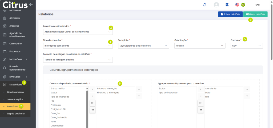Switch language using the Brazil flag
This screenshot has height=128, width=273.
click(243, 5)
